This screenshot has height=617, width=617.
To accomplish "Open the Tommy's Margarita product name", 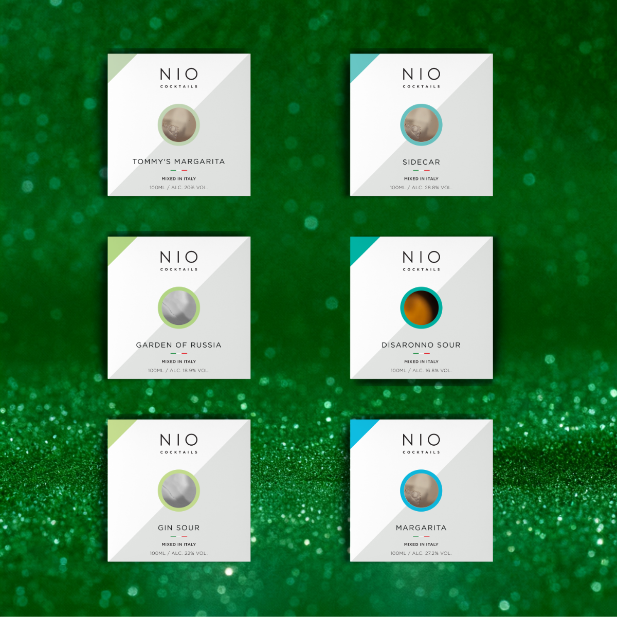I will click(x=178, y=161).
